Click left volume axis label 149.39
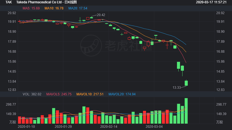This screenshot has width=232, height=130. (11, 114)
